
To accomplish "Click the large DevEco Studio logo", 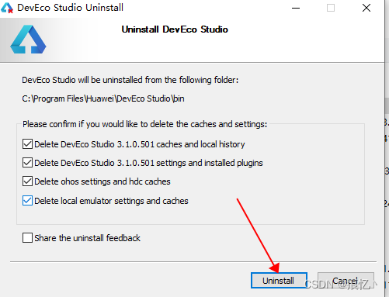I will pyautogui.click(x=28, y=40).
